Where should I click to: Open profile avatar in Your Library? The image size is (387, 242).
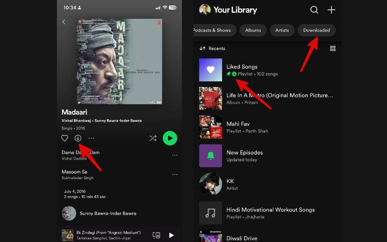[205, 10]
